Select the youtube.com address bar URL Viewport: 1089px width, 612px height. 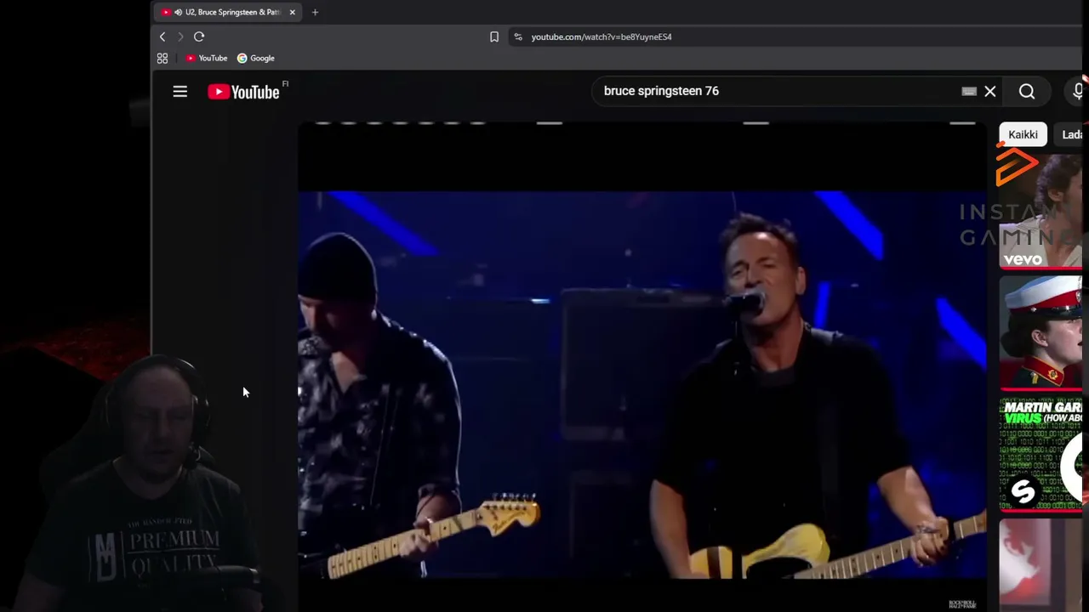602,37
